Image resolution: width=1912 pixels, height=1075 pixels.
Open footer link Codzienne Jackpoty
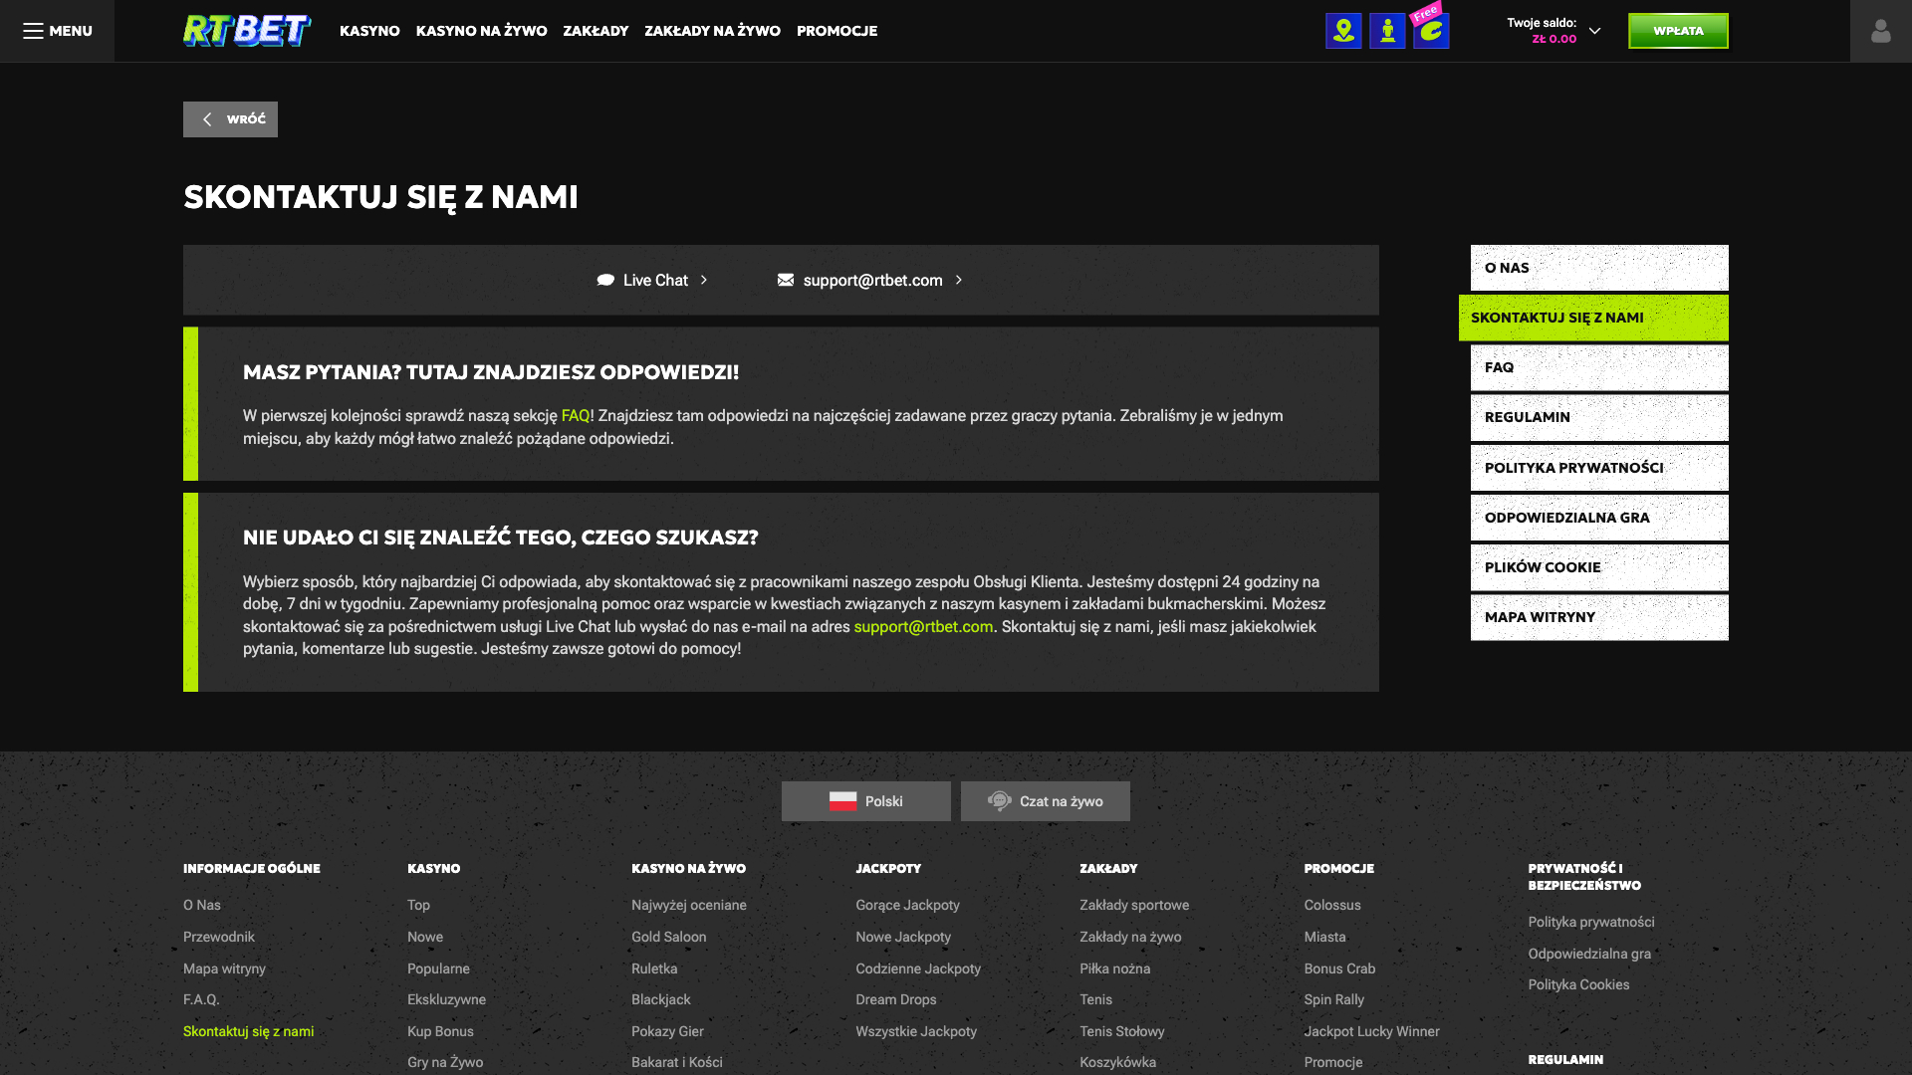[x=918, y=968]
